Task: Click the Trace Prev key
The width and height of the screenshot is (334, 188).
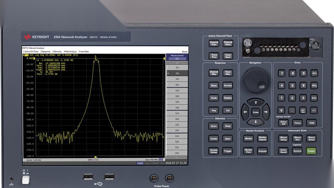Action: coord(214,56)
